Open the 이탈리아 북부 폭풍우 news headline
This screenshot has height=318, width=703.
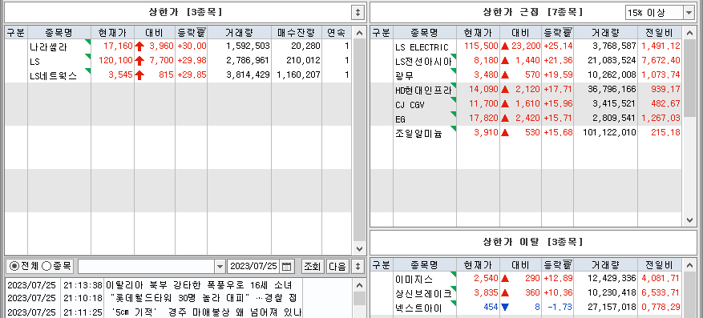tap(199, 285)
